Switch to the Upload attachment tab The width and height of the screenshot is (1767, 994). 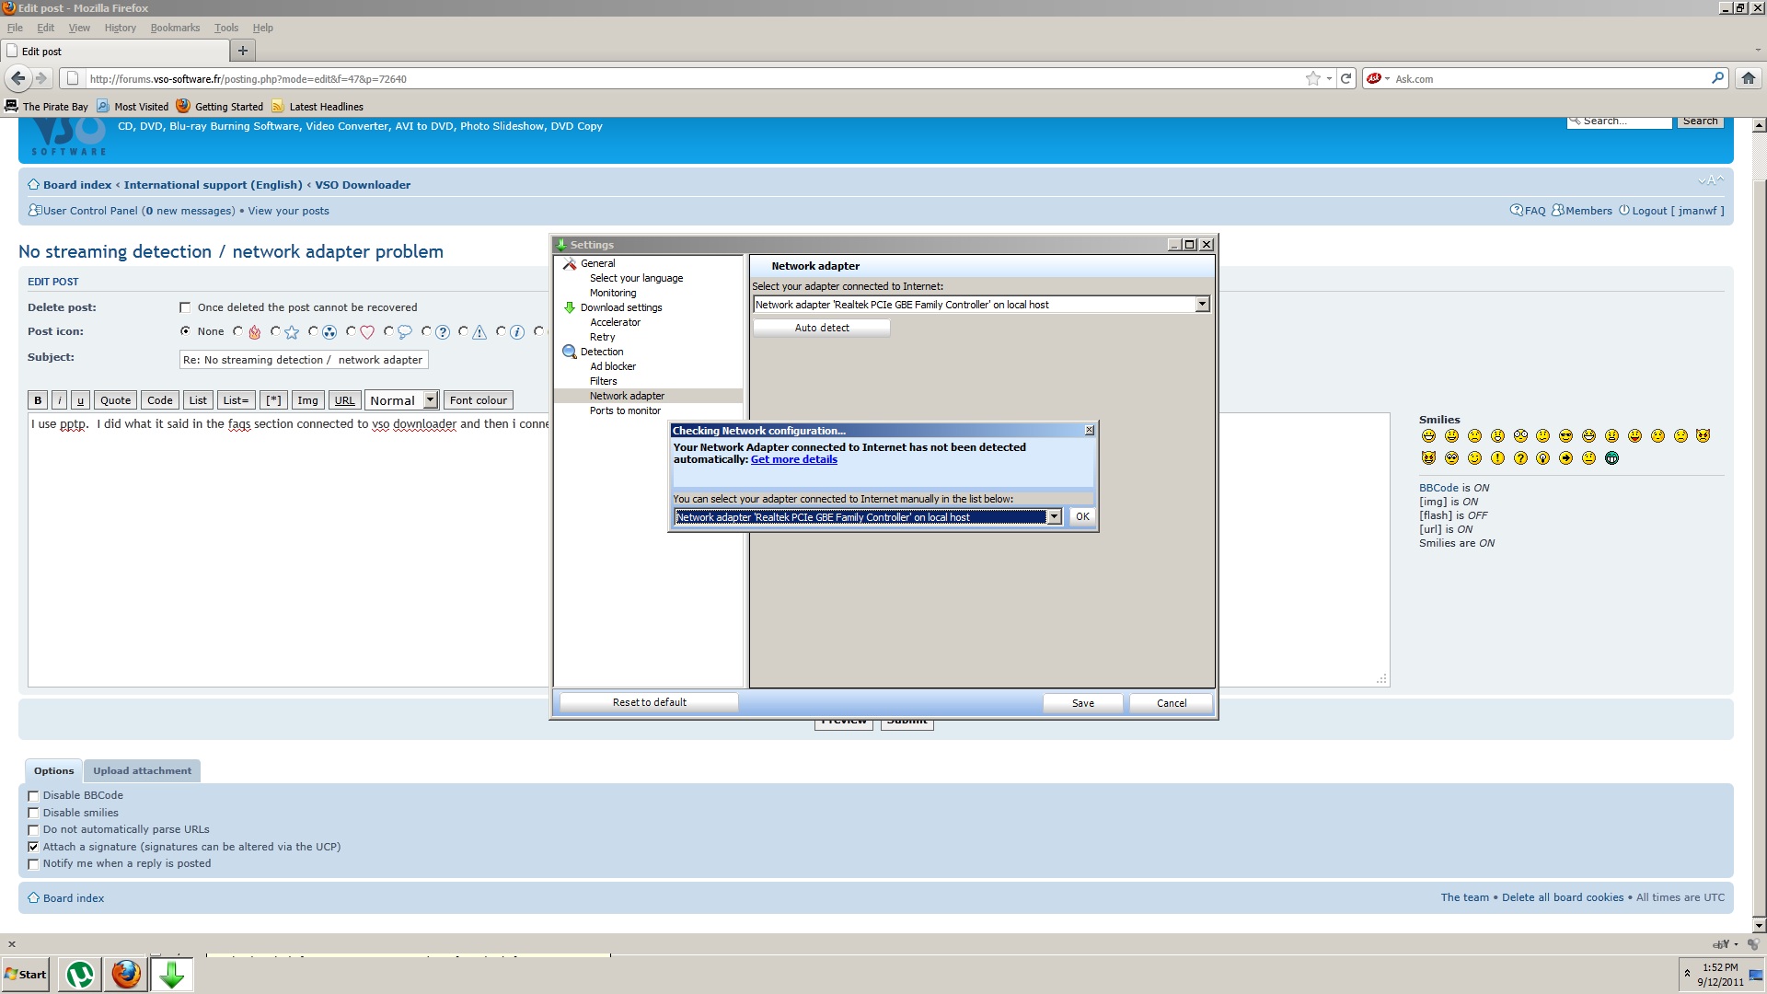tap(142, 771)
